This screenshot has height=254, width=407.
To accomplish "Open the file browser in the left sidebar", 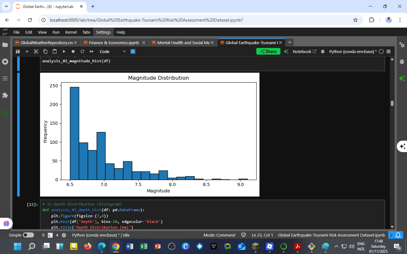I will pyautogui.click(x=5, y=45).
